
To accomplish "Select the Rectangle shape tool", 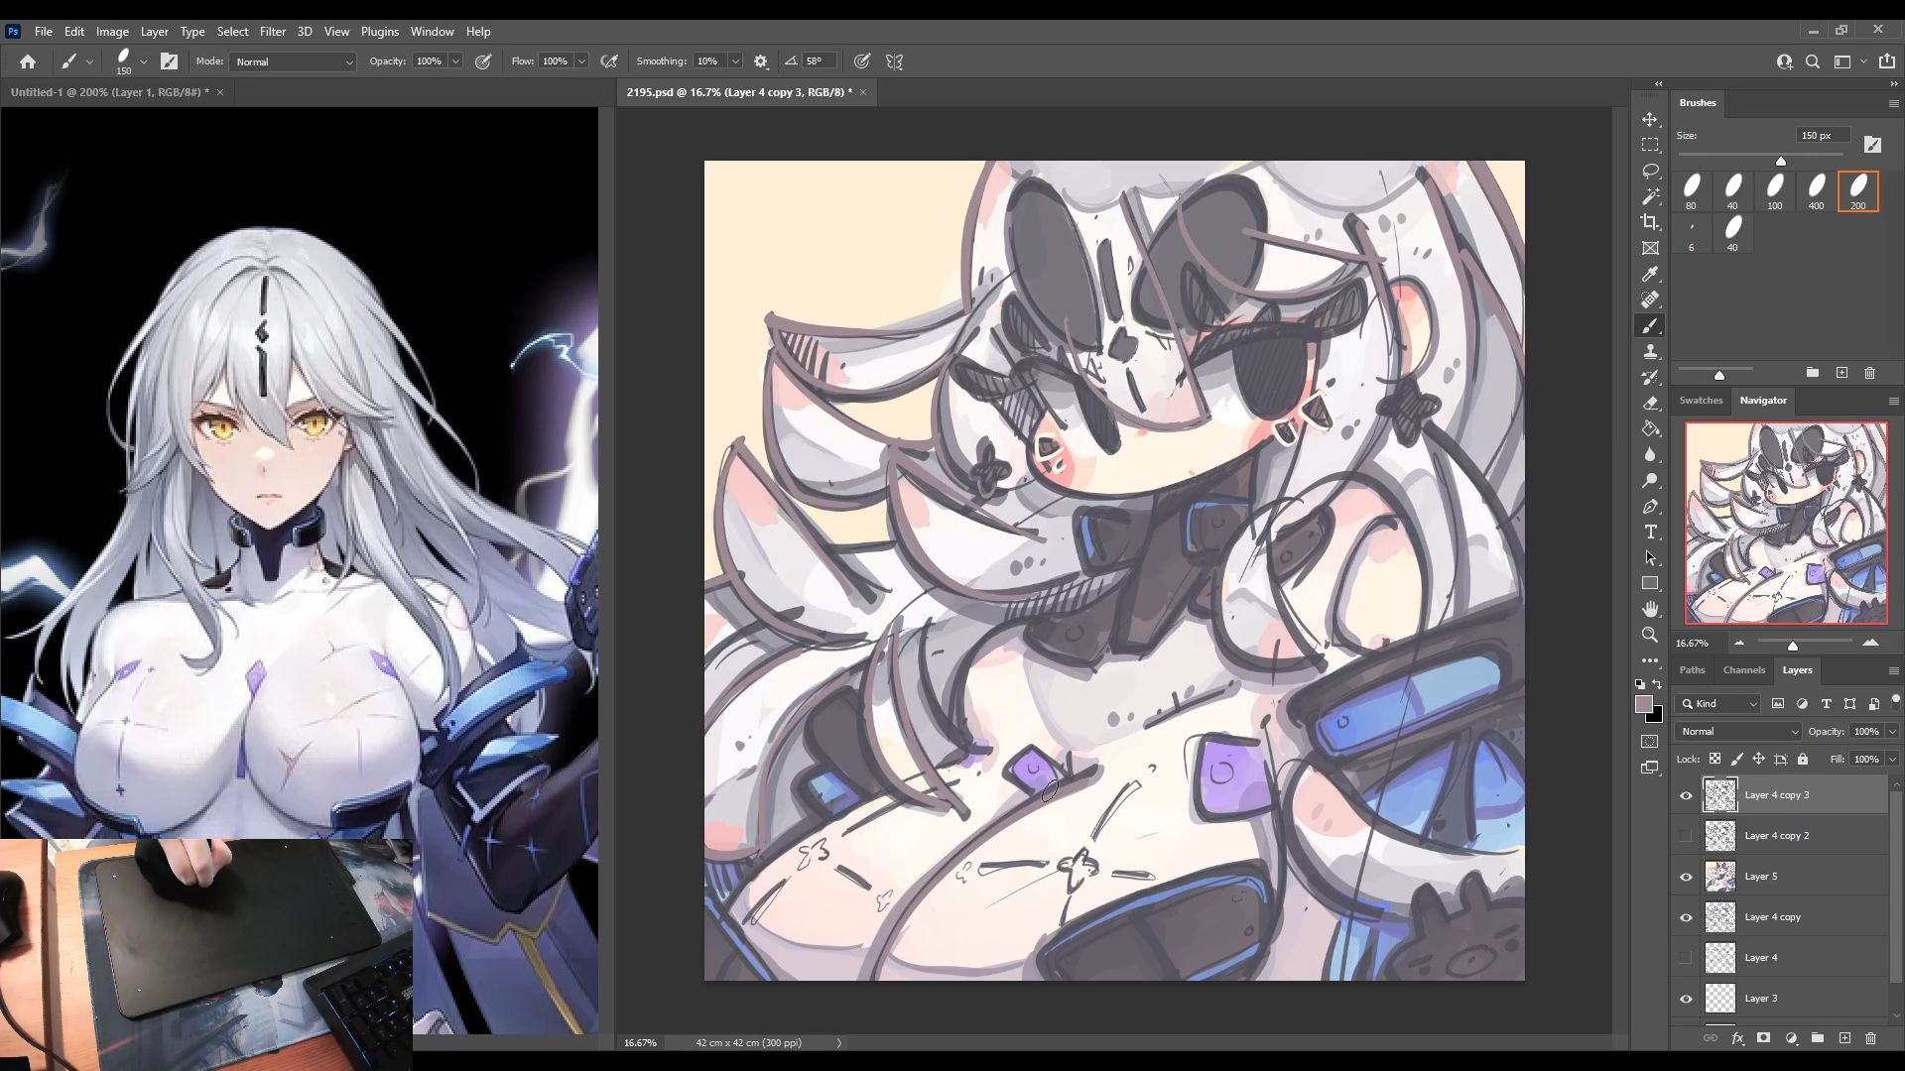I will (1650, 583).
